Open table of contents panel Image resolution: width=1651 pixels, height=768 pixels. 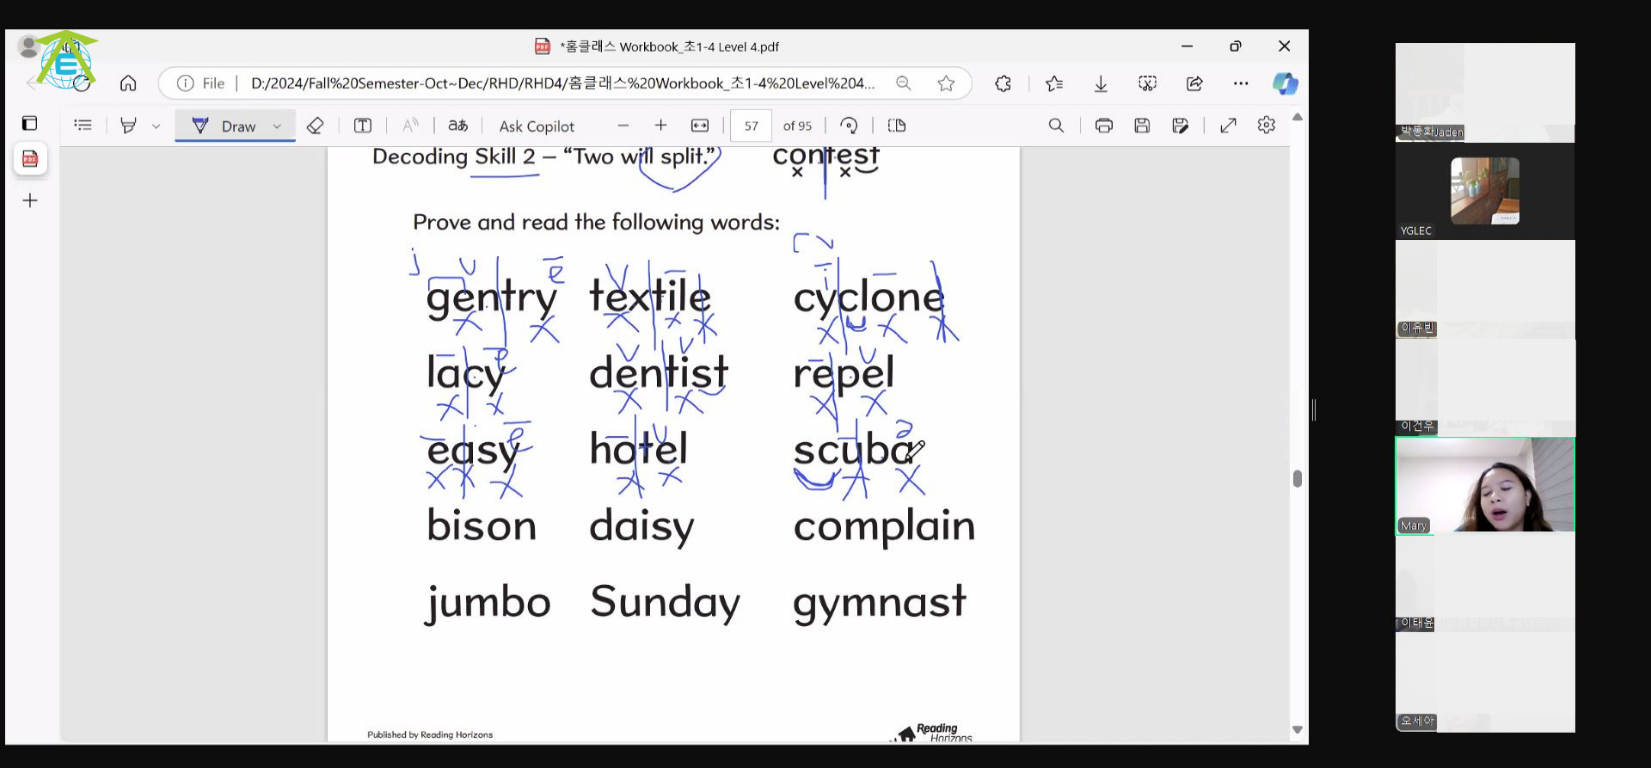pos(83,126)
